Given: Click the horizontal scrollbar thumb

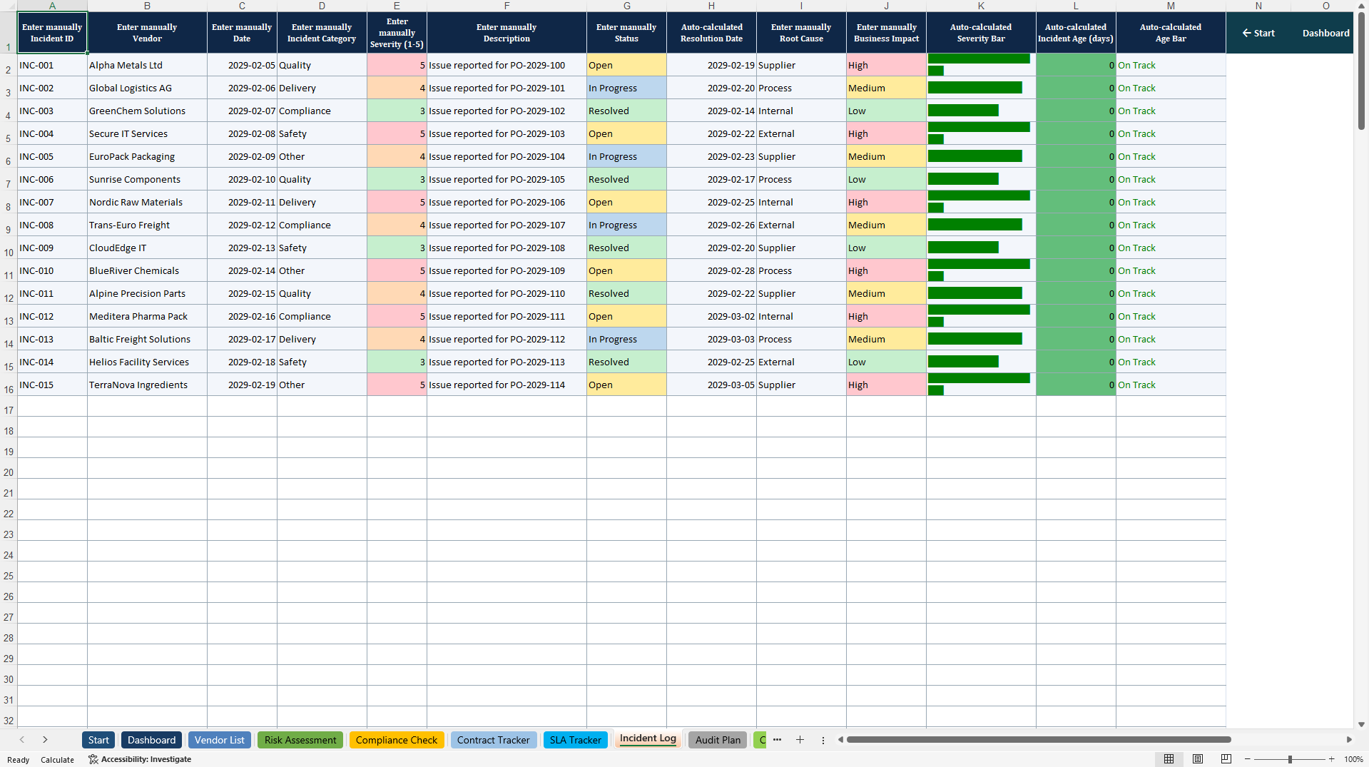Looking at the screenshot, I should point(1039,740).
